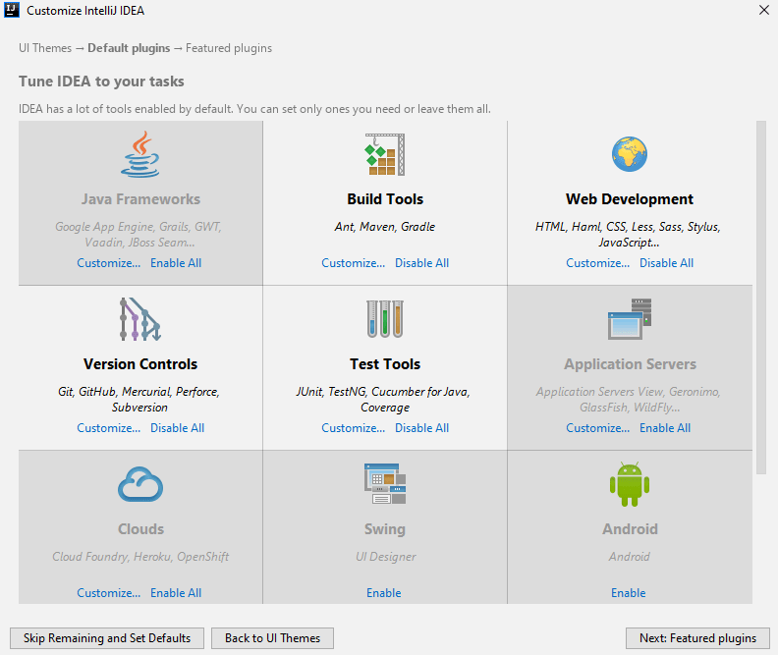
Task: Click the Android robot icon
Action: [x=630, y=484]
